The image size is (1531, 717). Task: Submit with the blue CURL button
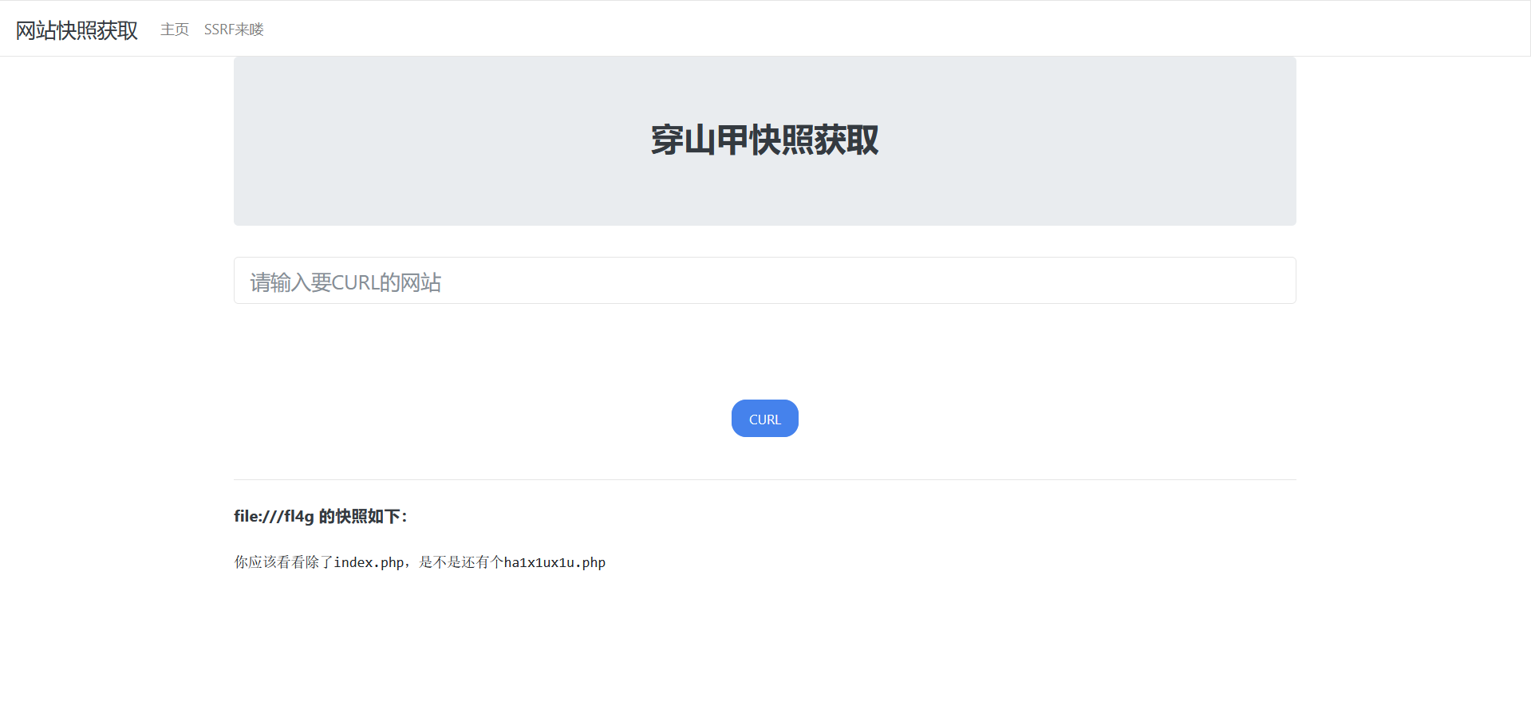pyautogui.click(x=764, y=419)
